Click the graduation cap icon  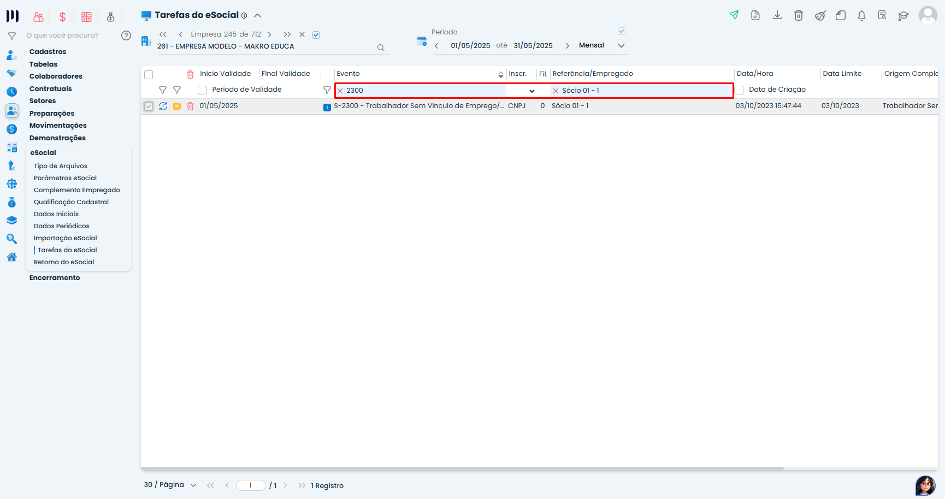pyautogui.click(x=903, y=16)
